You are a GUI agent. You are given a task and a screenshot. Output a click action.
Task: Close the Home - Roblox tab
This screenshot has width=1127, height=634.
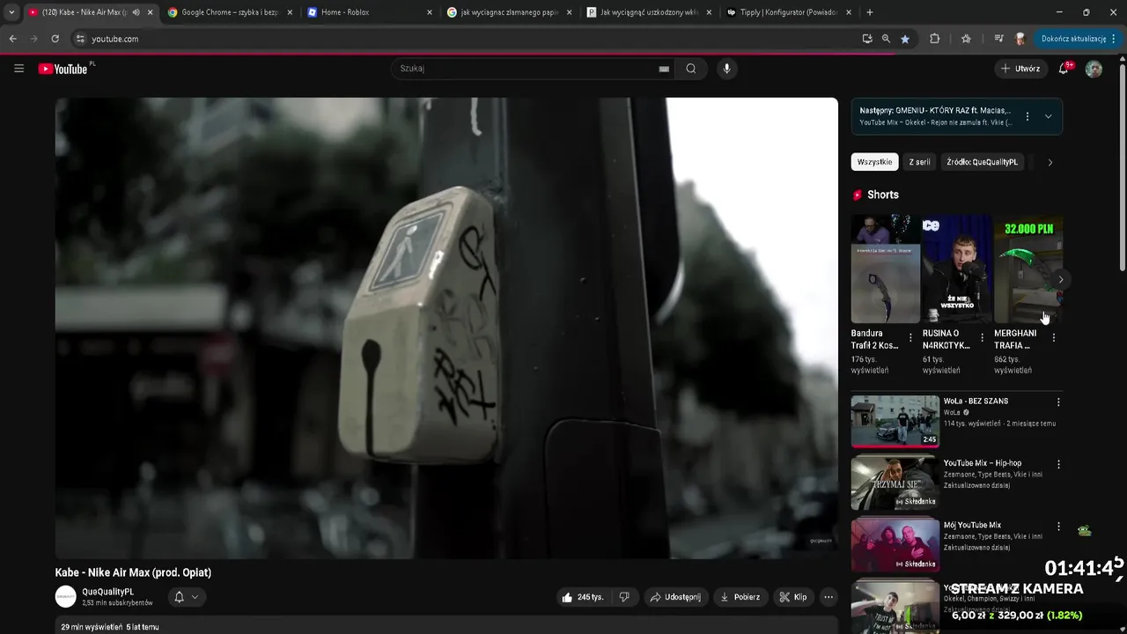[x=429, y=12]
